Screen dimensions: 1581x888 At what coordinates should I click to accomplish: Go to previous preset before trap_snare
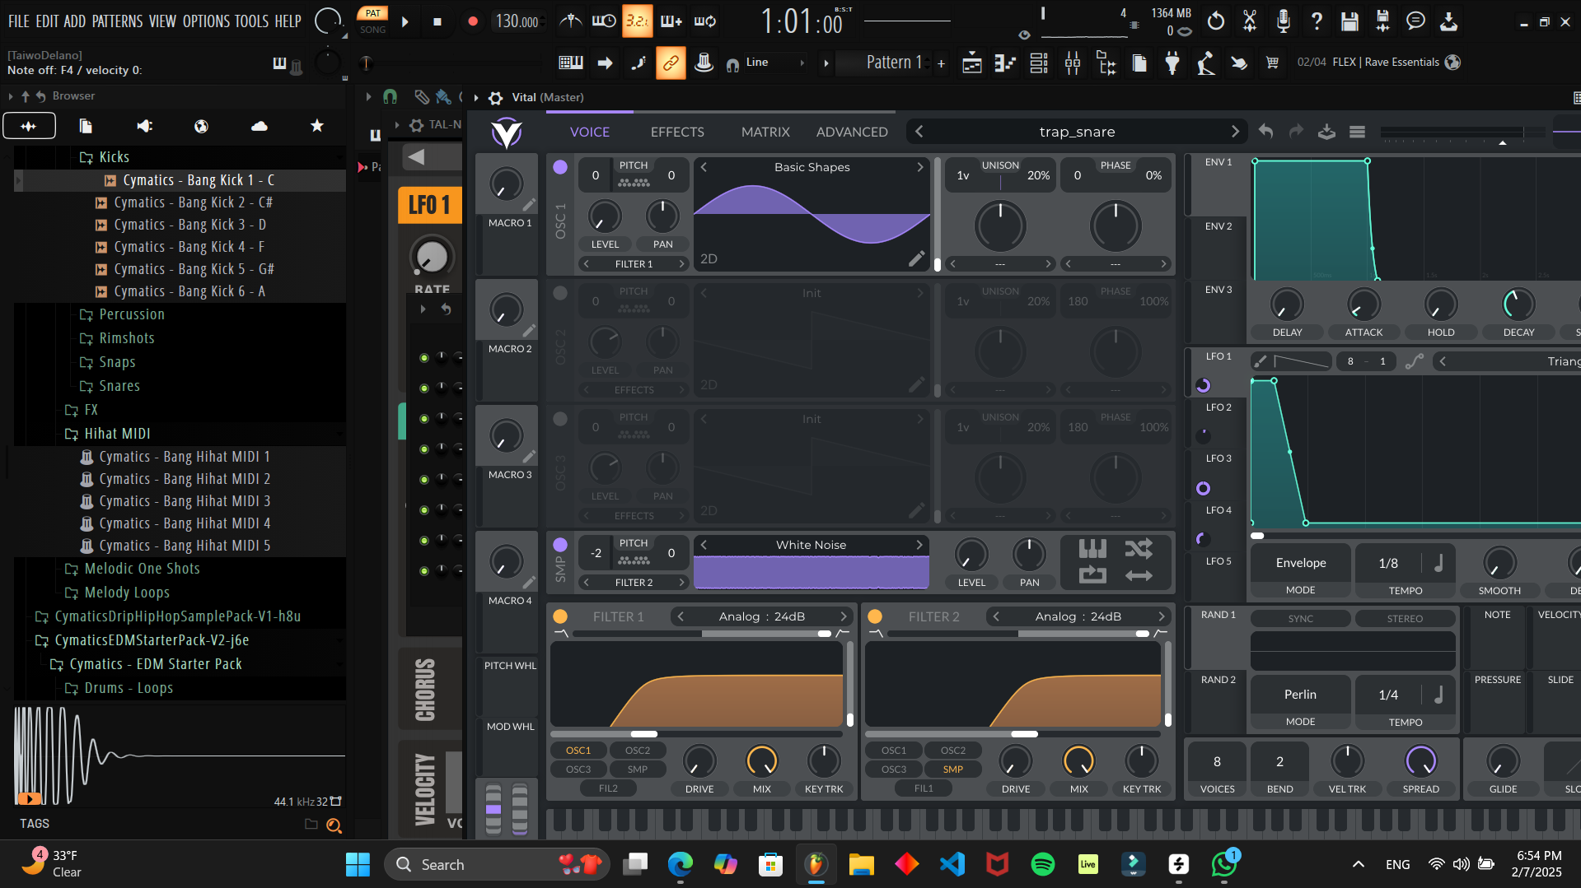(919, 132)
